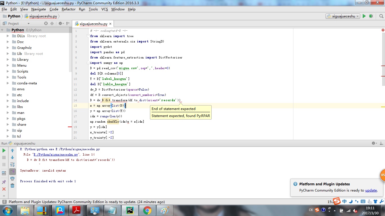
Task: Select the include folder in tree
Action: (x=23, y=101)
